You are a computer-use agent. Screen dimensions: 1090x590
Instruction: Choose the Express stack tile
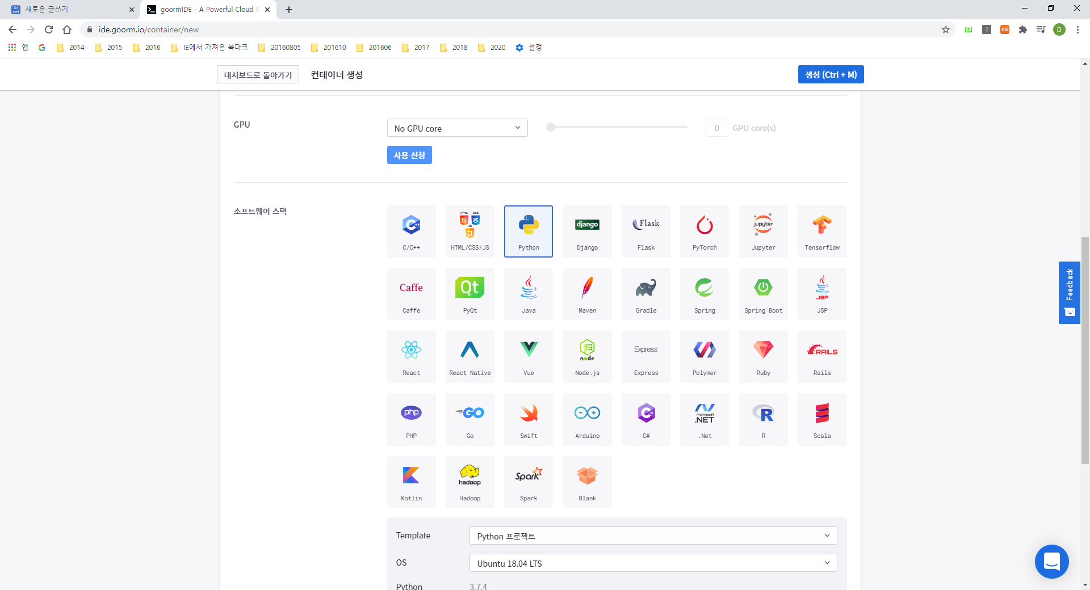(x=646, y=357)
